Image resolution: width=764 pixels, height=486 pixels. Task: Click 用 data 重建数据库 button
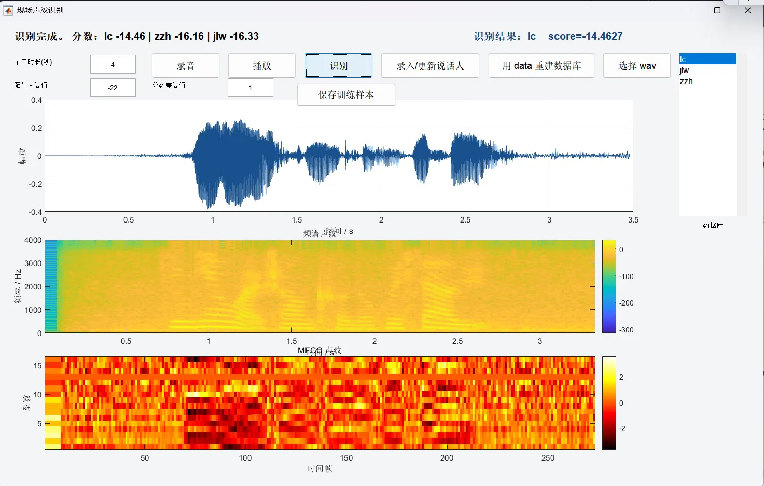coord(541,66)
